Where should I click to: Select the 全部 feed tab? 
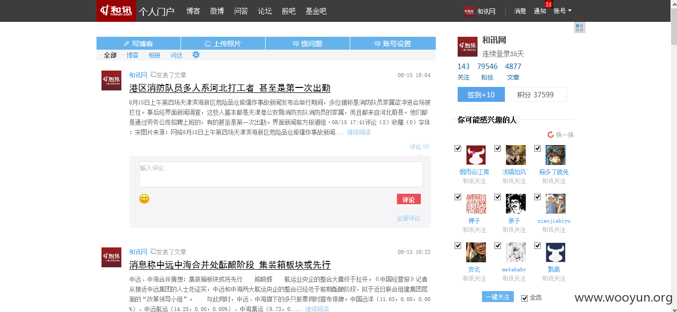pyautogui.click(x=110, y=55)
